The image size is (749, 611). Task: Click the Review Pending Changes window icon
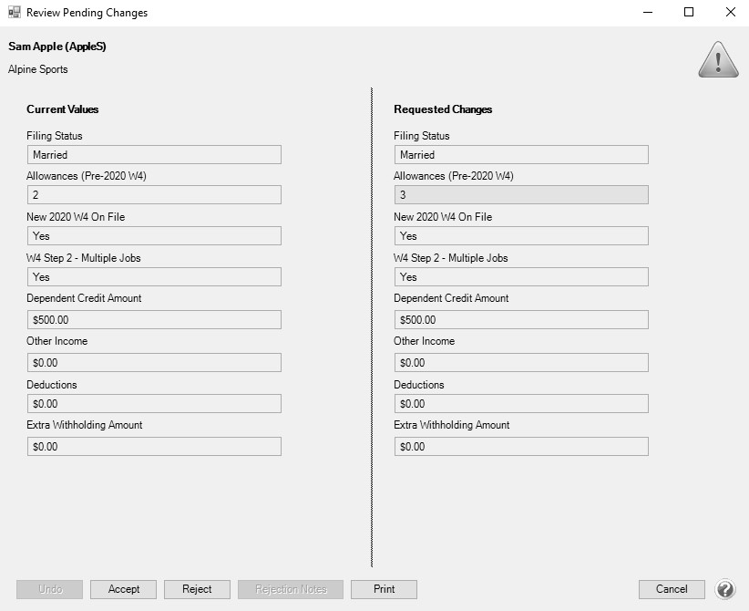15,13
